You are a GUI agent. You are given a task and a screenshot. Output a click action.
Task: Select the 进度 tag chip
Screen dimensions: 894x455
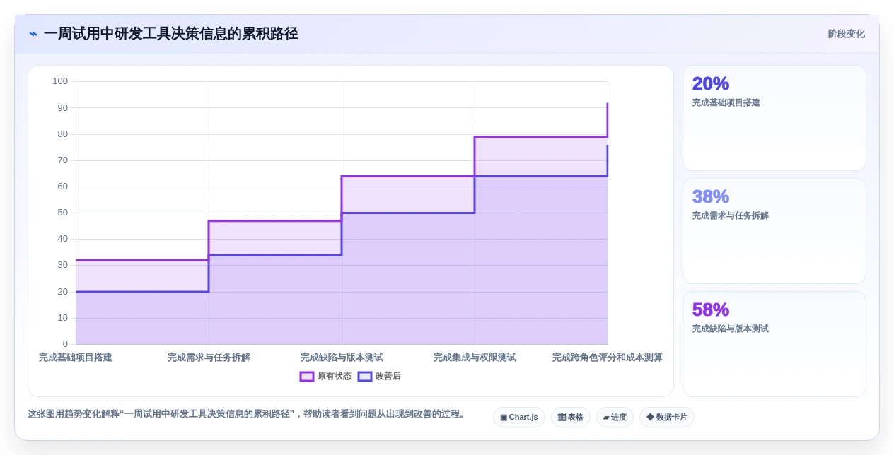(x=615, y=418)
